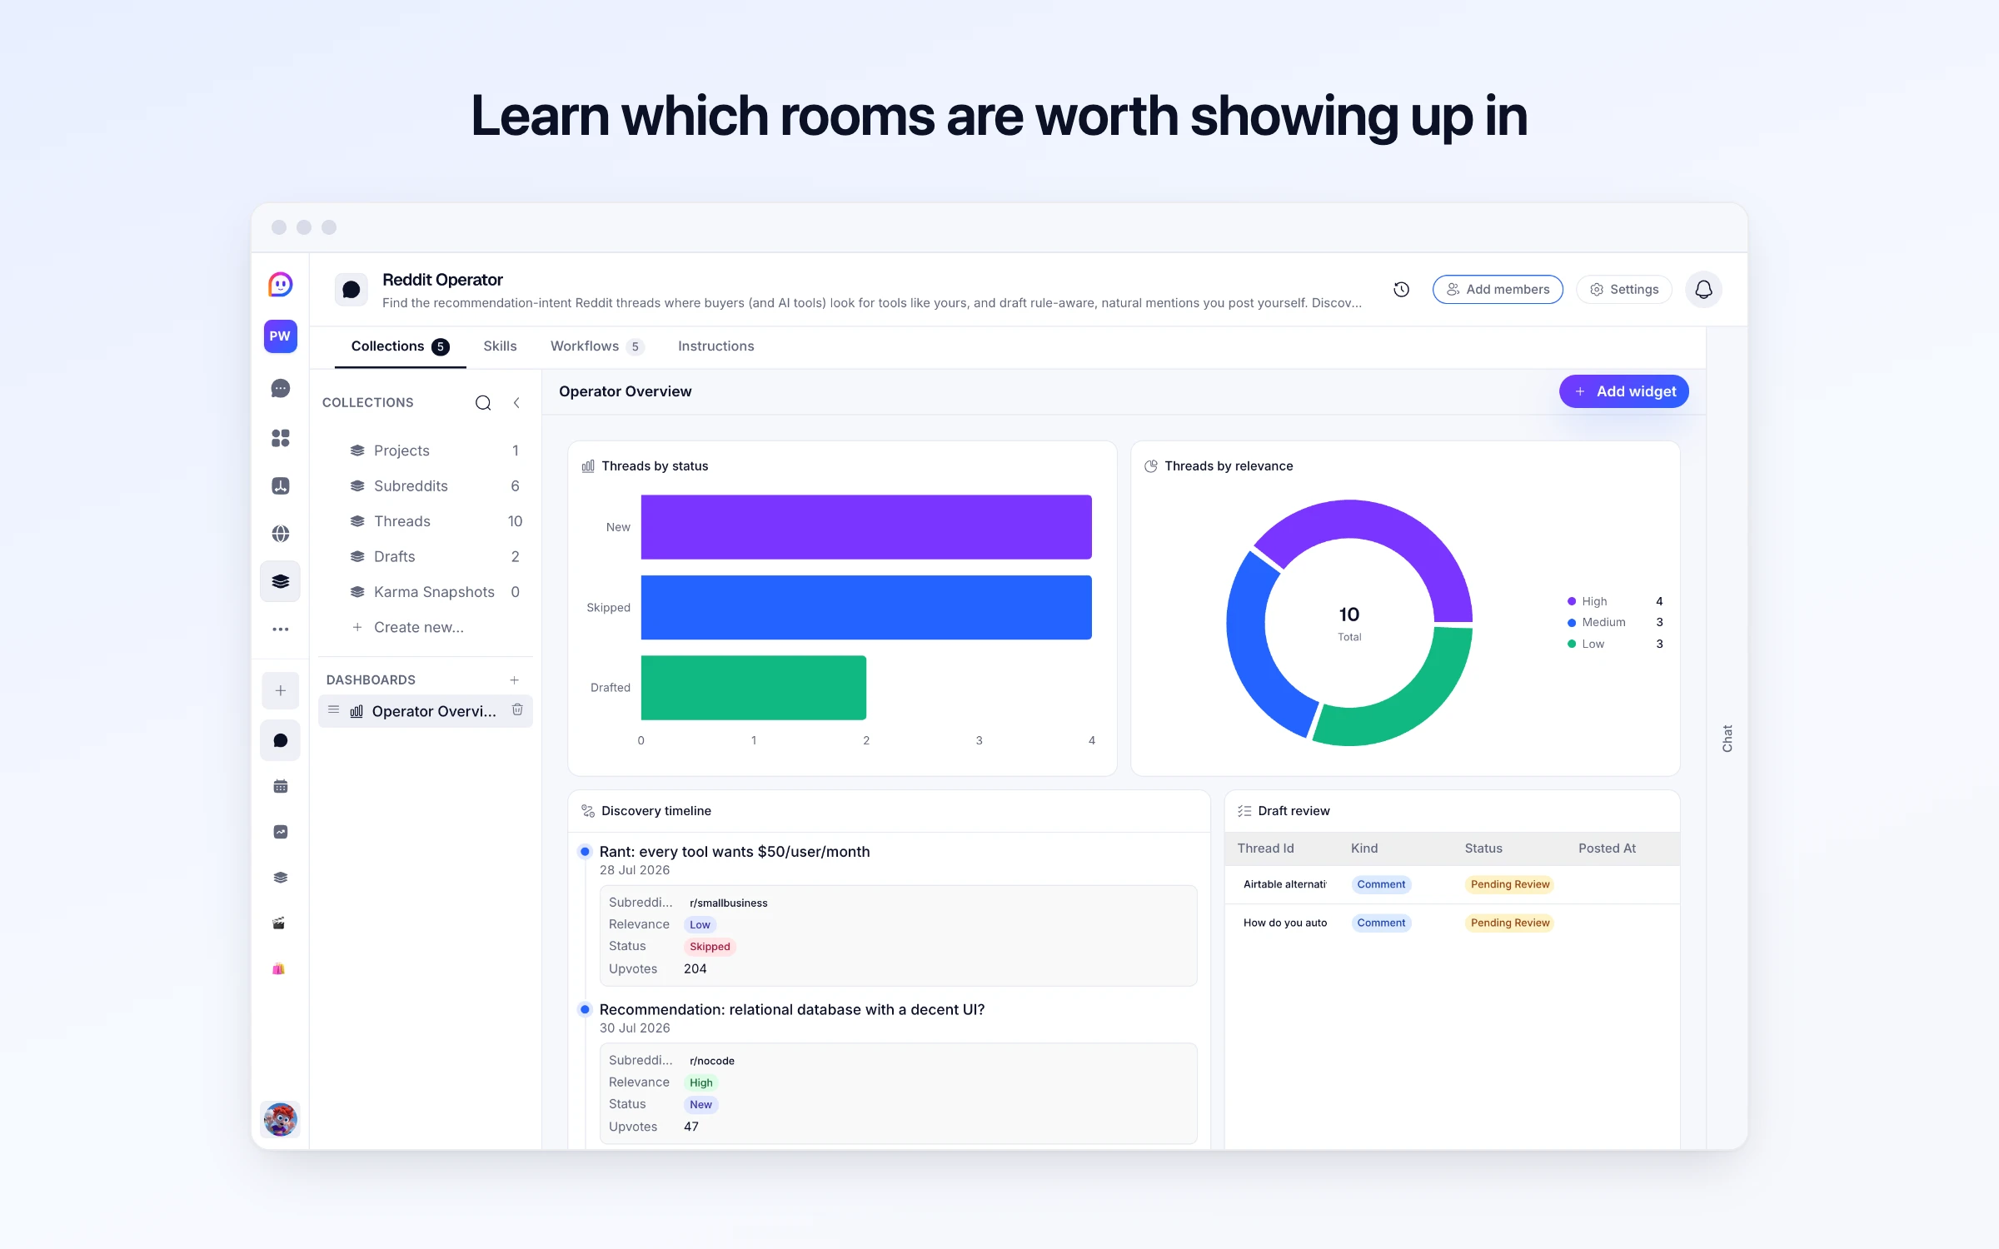Click Pending Review tag on Airtable row

pos(1510,884)
